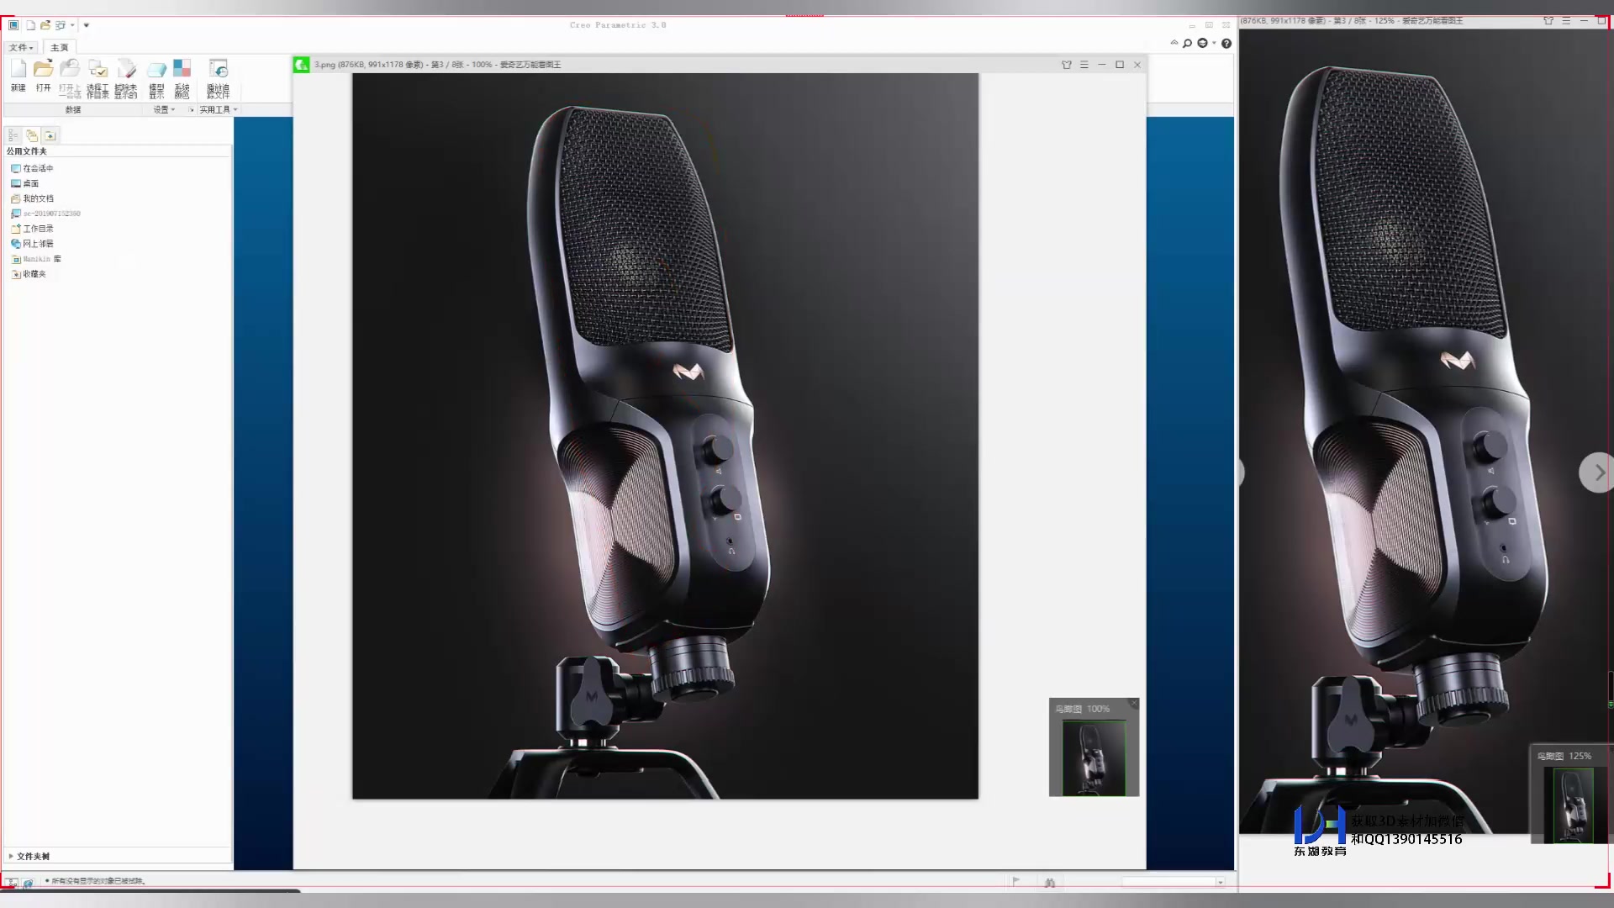This screenshot has width=1614, height=908.
Task: Switch to favorites navigator tab
Action: [x=50, y=135]
